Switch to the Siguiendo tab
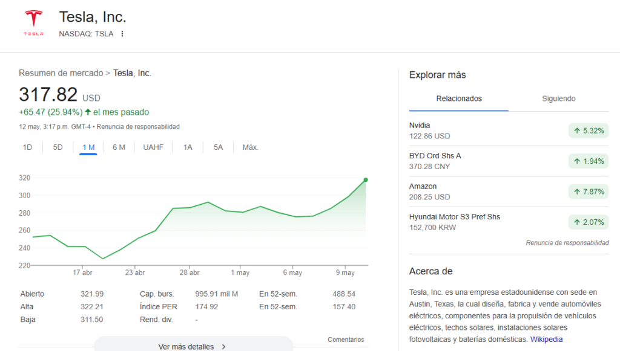 tap(558, 98)
